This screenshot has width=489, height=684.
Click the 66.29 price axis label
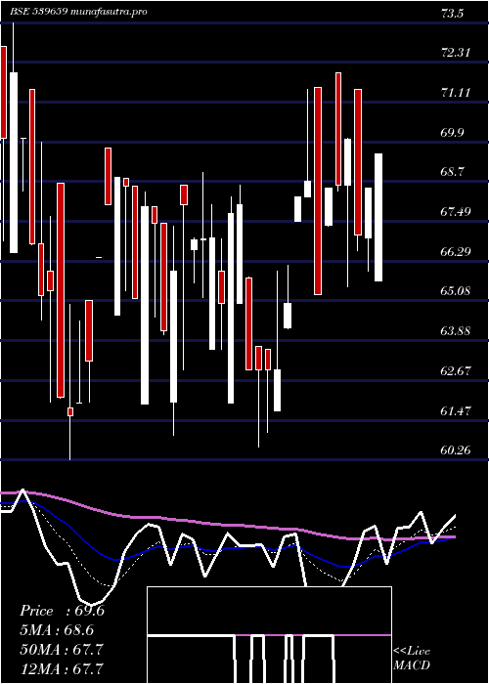456,252
